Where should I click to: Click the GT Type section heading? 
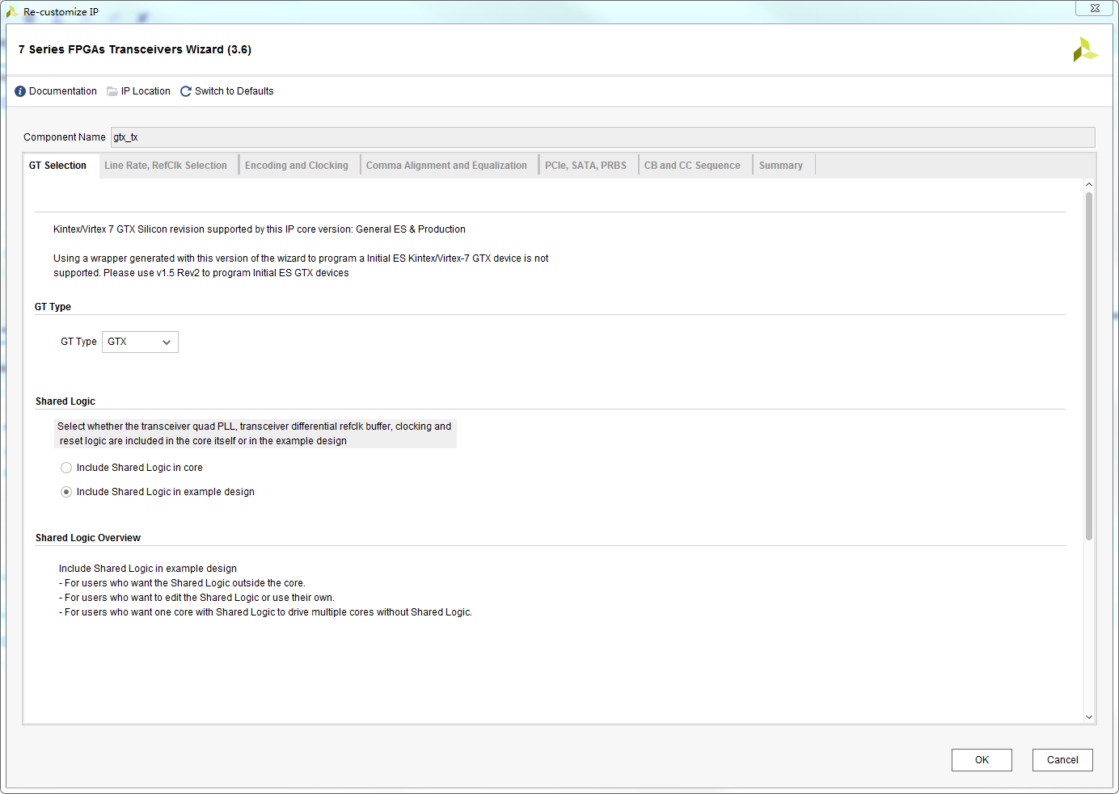[x=53, y=307]
